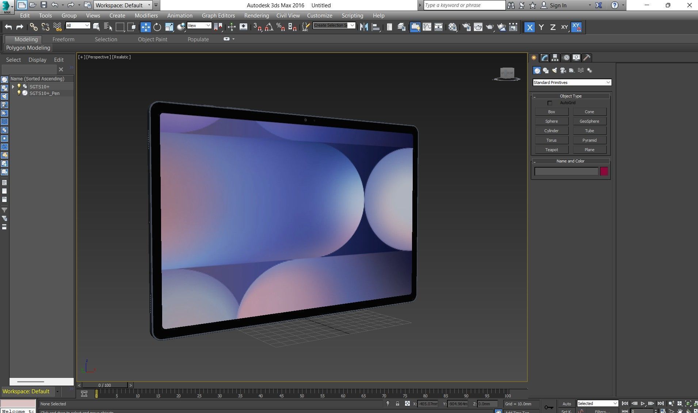Toggle Window/Crossing selection mode
Screen dimensions: 698x413
[131, 27]
